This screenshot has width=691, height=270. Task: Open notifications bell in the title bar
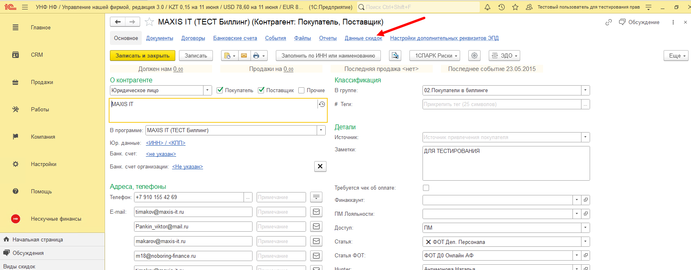[x=488, y=7]
